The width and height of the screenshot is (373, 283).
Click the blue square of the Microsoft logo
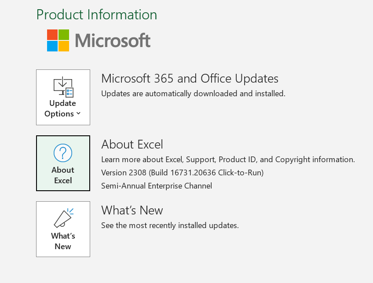tap(52, 46)
